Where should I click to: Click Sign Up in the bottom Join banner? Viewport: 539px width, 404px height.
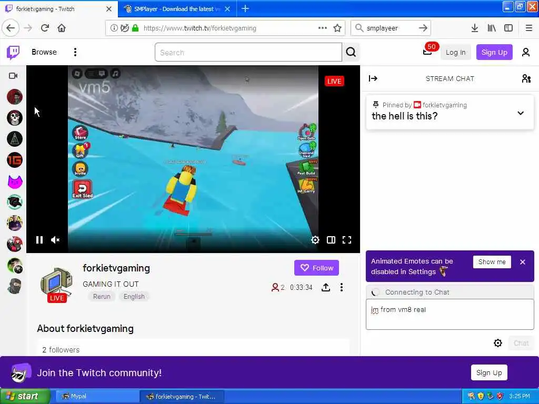(x=489, y=372)
